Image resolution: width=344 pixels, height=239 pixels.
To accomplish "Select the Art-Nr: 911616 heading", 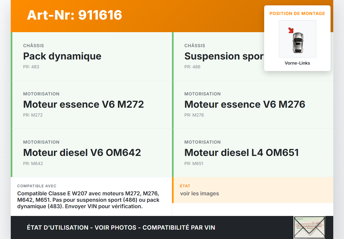I will coord(74,15).
